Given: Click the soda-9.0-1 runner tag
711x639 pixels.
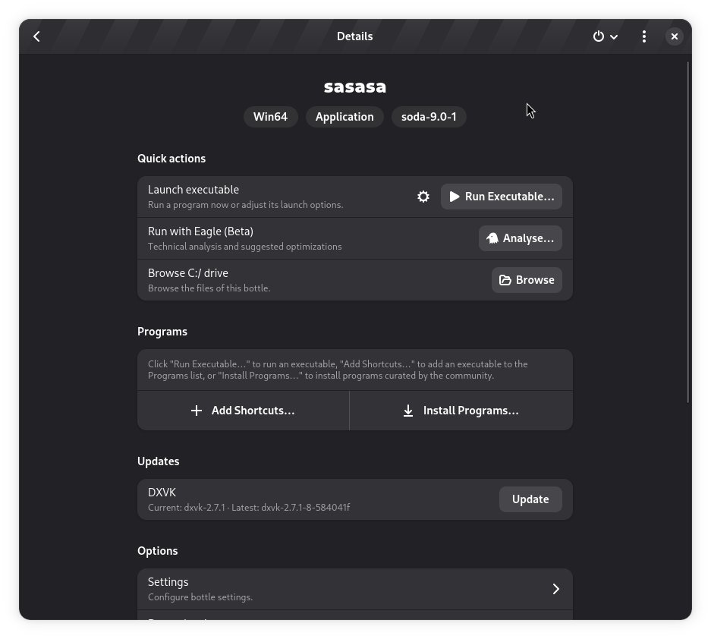Looking at the screenshot, I should pos(429,117).
